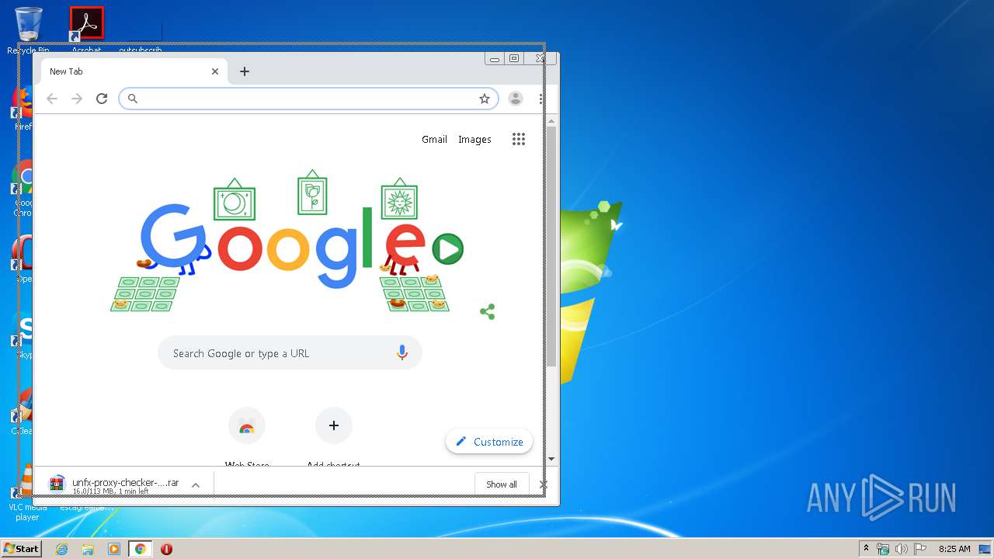
Task: Launch Internet Explorer from the taskbar
Action: pos(61,549)
